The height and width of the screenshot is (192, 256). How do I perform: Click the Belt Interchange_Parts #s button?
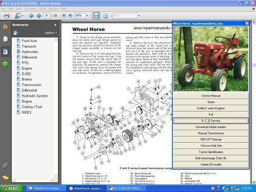point(211,158)
